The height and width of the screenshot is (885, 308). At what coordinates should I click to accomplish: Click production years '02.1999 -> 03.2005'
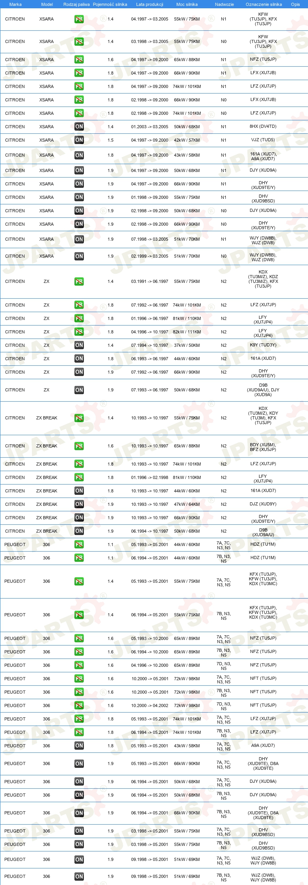[x=150, y=256]
